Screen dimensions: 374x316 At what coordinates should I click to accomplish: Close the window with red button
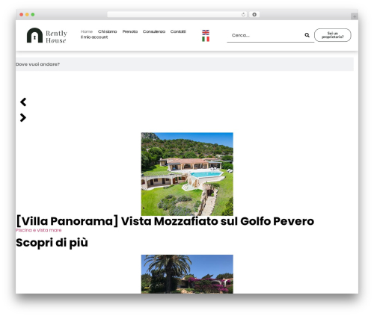coord(22,15)
